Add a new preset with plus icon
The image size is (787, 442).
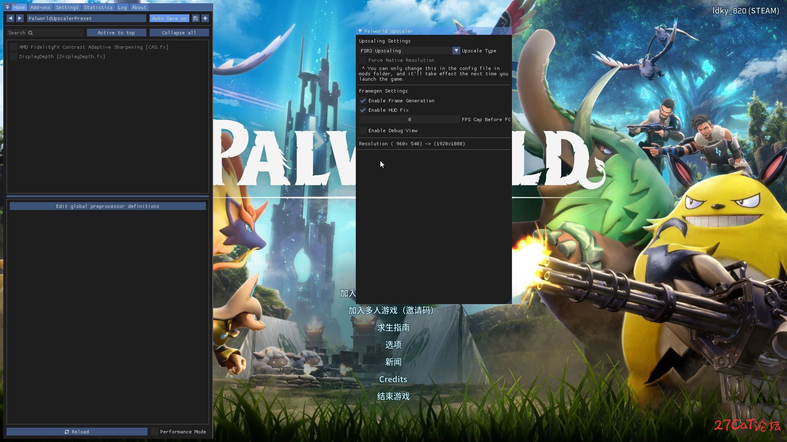click(x=205, y=18)
